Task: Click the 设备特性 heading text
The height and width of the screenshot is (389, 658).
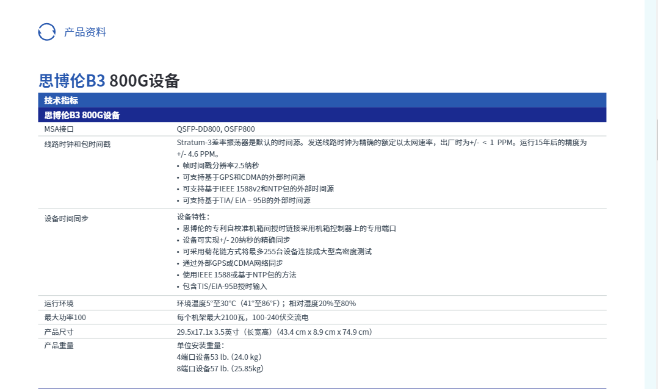Action: point(193,217)
